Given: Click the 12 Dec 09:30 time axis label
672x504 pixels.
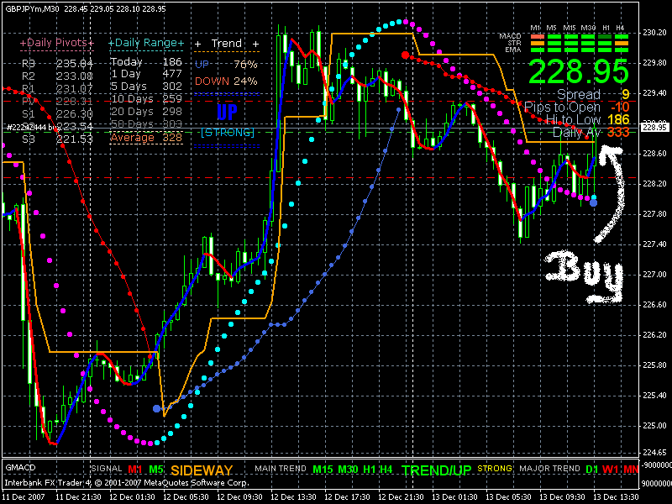Looking at the screenshot, I should [239, 497].
